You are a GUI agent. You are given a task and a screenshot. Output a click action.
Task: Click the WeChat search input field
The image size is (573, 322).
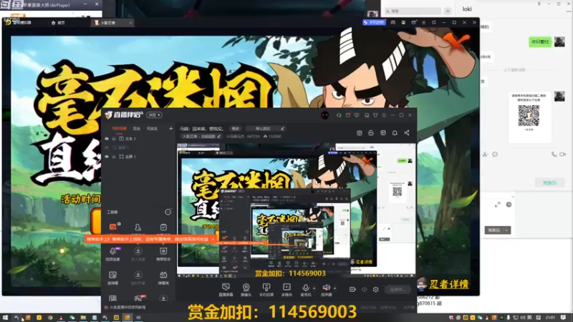tap(413, 11)
